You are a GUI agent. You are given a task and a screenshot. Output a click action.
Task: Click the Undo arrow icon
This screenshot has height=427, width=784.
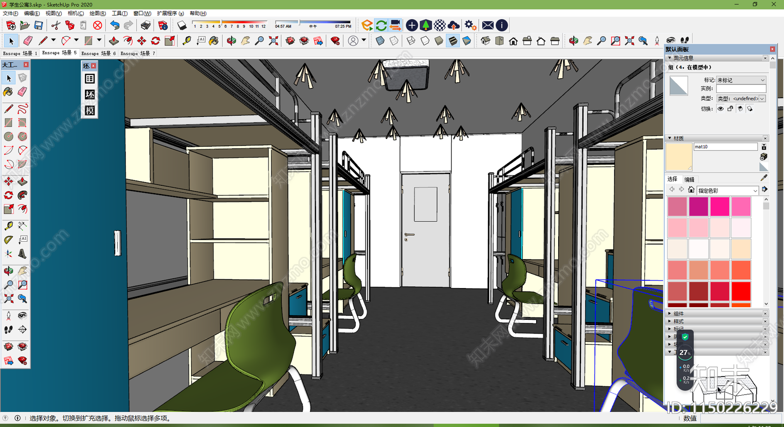click(x=115, y=25)
